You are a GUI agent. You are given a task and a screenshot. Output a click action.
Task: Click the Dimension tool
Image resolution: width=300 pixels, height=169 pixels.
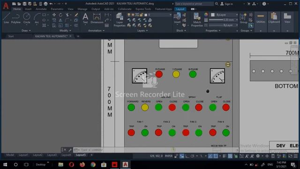coord(97,18)
